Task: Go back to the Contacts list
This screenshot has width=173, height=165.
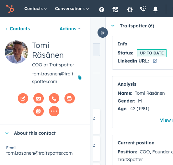Action: click(18, 29)
